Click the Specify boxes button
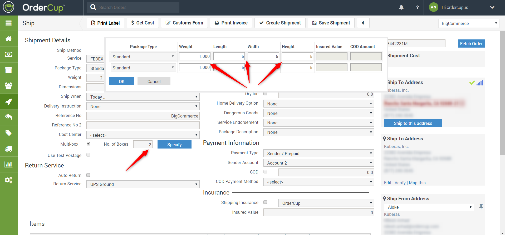505x235 pixels. tap(174, 145)
